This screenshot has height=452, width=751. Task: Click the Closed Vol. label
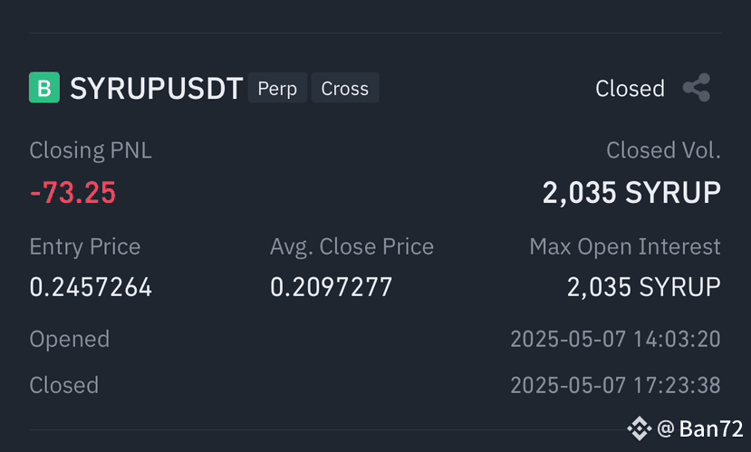(x=663, y=150)
